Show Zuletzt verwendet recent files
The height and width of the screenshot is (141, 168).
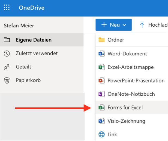(37, 54)
